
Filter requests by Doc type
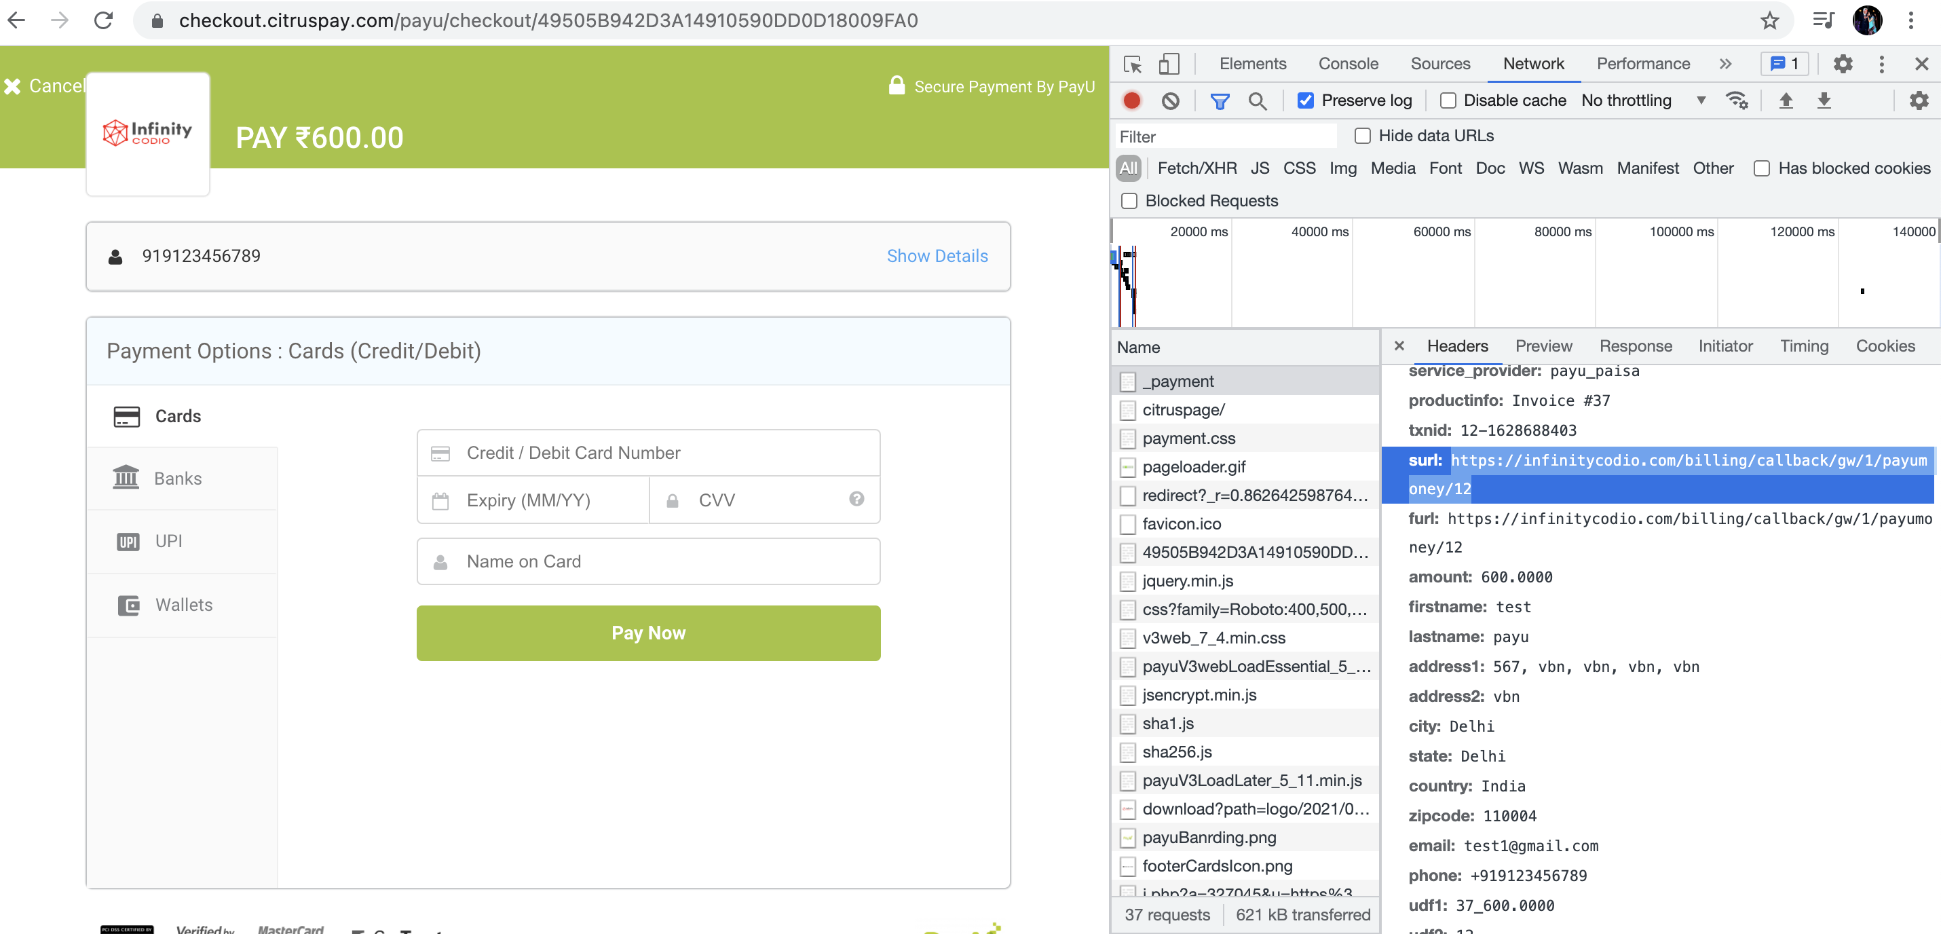tap(1490, 168)
